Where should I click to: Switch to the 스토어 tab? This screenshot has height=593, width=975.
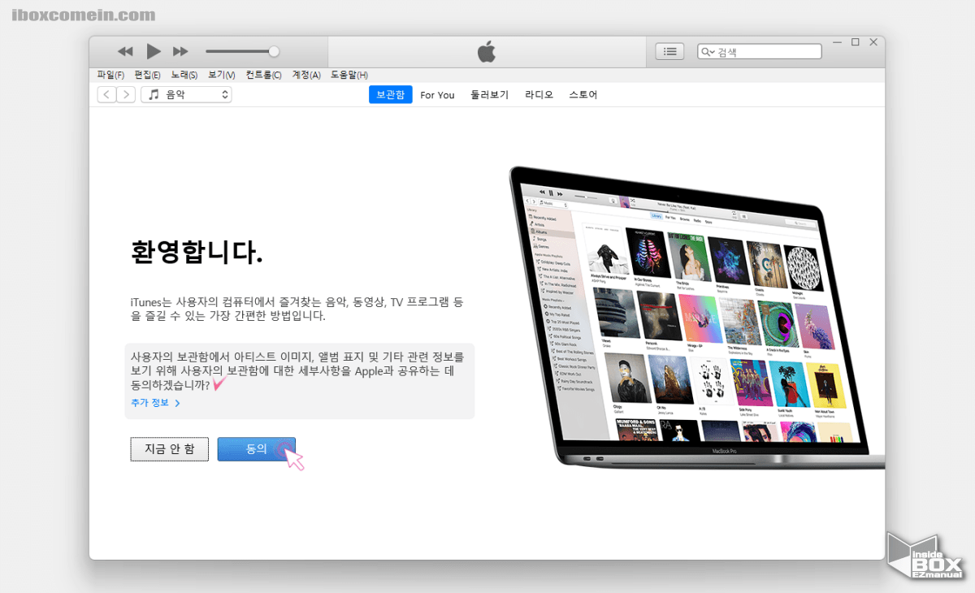coord(583,94)
